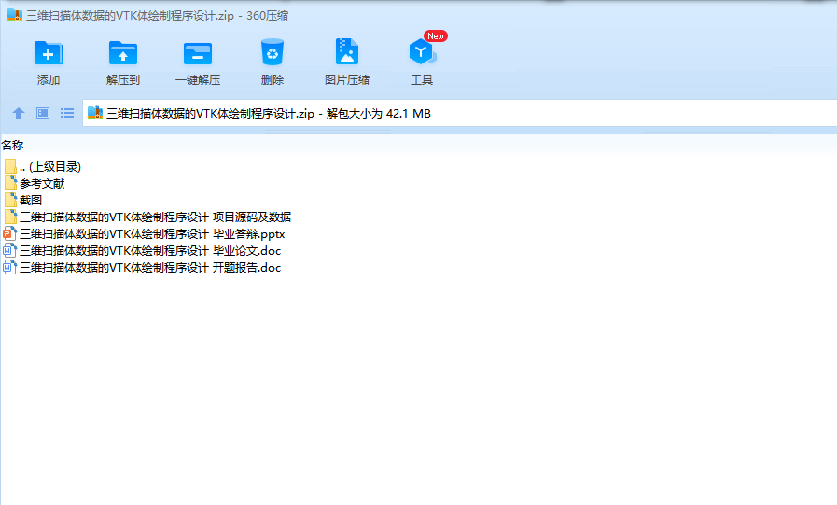Click the folder icon beside 参考文献
The image size is (837, 505).
coord(10,184)
